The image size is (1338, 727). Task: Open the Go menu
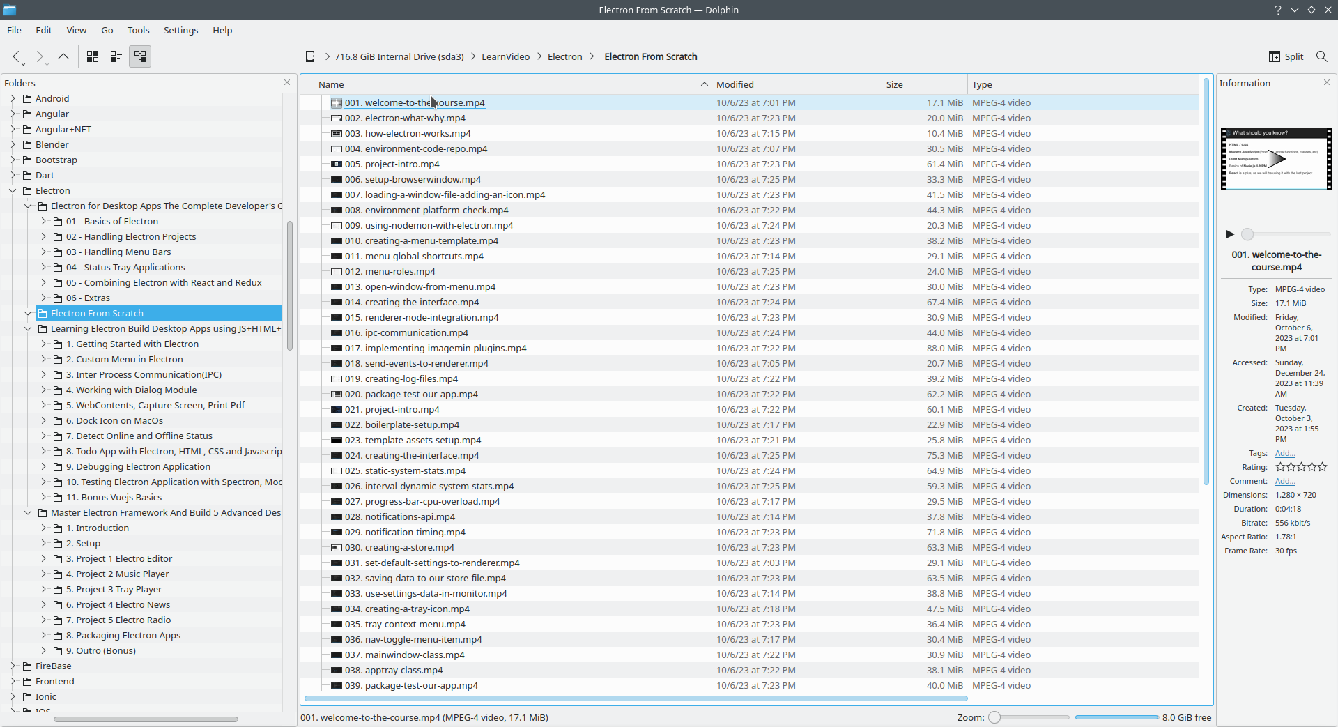[107, 30]
